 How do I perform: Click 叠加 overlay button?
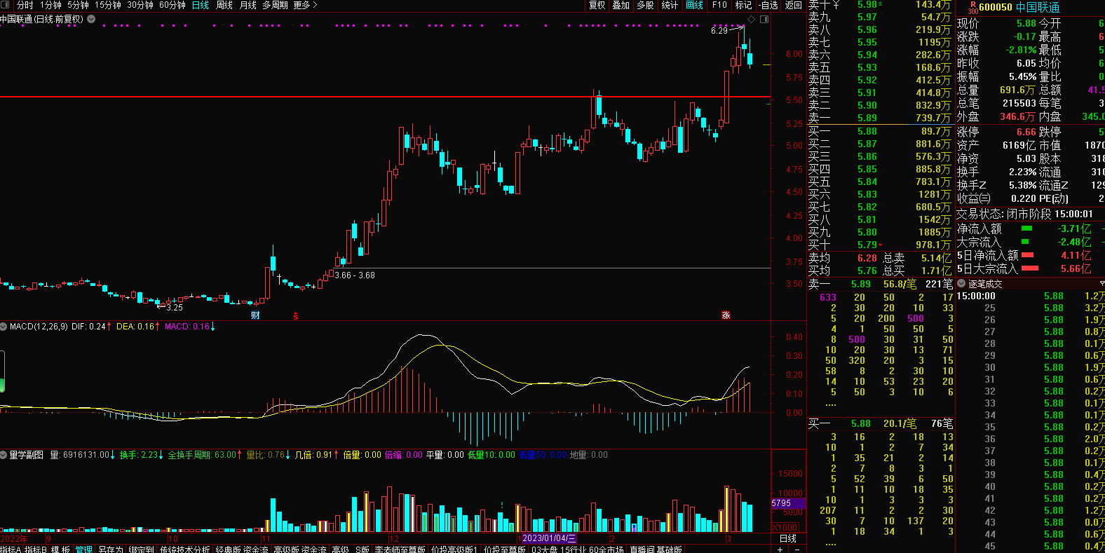tap(621, 5)
